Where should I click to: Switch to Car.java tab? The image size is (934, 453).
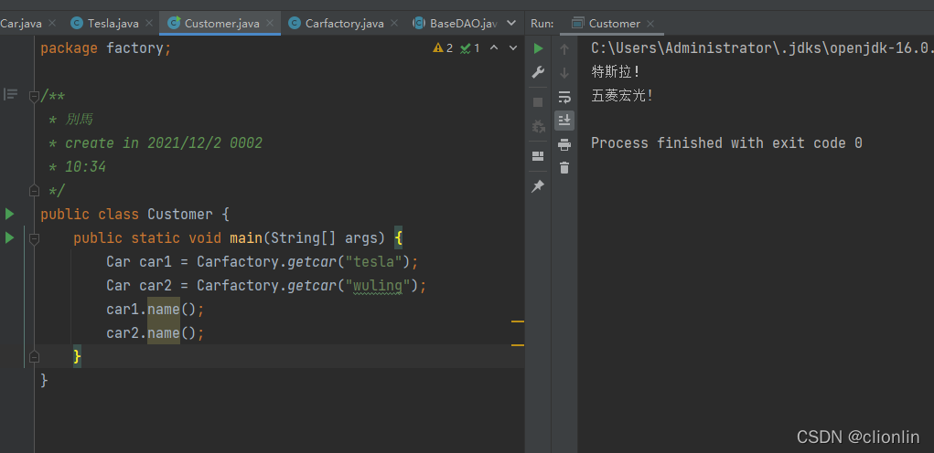coord(20,23)
